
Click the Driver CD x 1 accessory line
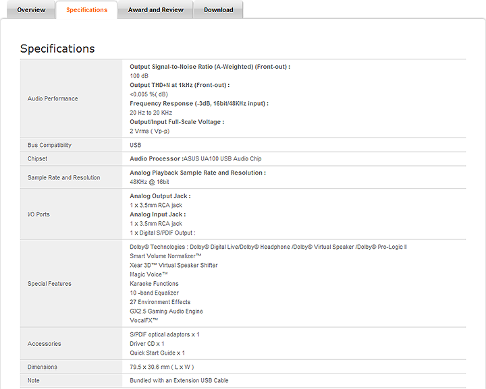pos(147,344)
